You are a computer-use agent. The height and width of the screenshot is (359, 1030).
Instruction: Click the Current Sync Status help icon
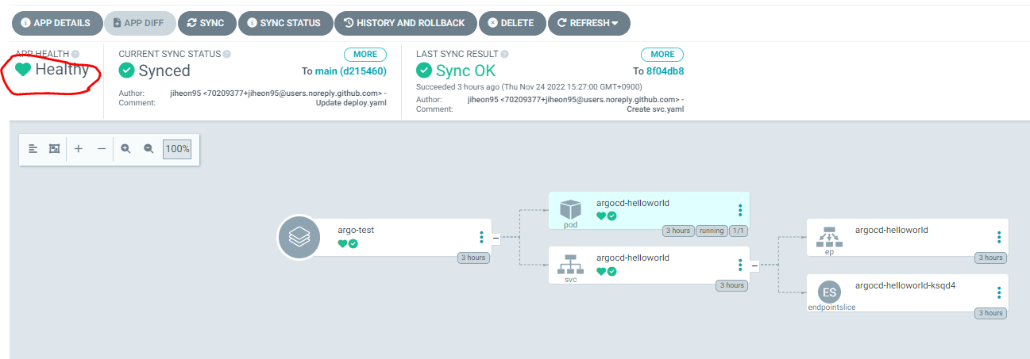tap(227, 54)
